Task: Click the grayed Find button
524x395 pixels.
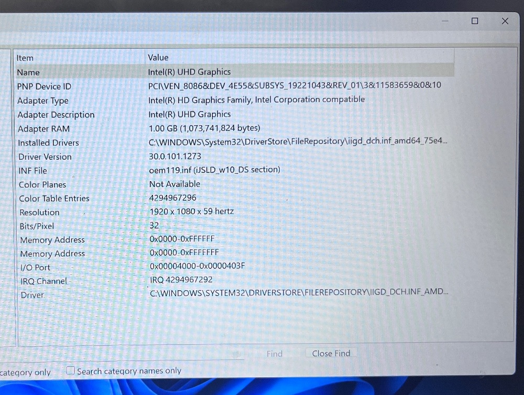Action: [x=275, y=354]
